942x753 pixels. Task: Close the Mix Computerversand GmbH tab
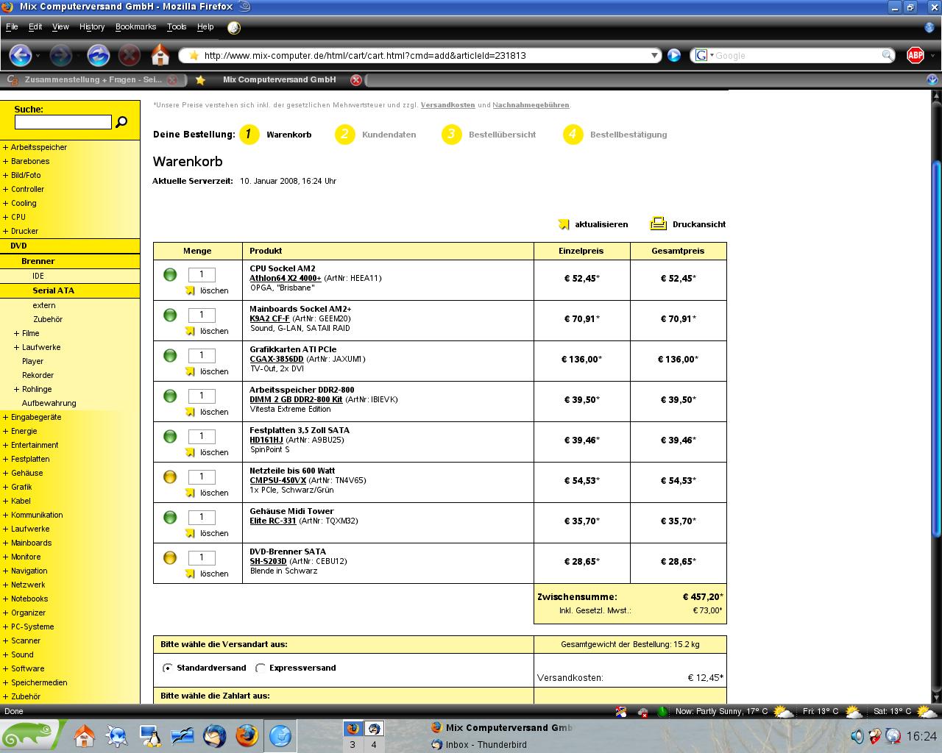coord(356,80)
